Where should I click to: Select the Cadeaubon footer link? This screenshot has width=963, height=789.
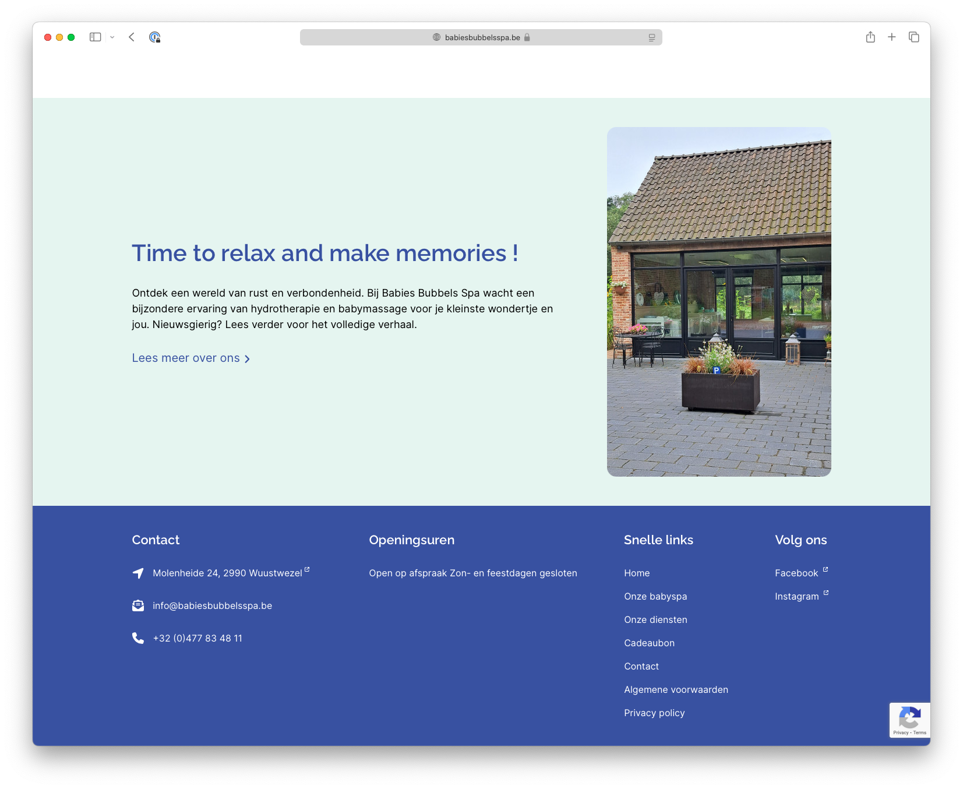[649, 643]
